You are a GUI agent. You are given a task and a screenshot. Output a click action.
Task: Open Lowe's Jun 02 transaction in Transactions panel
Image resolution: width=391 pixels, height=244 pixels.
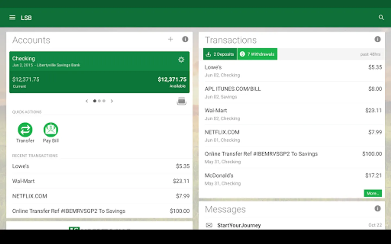coord(293,71)
